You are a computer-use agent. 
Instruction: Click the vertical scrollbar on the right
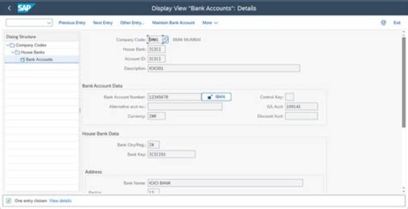pos(404,82)
